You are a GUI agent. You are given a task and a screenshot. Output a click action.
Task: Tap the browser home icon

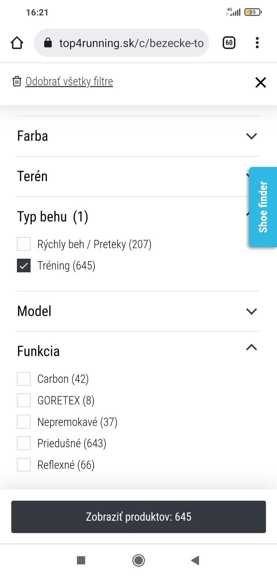(x=17, y=43)
